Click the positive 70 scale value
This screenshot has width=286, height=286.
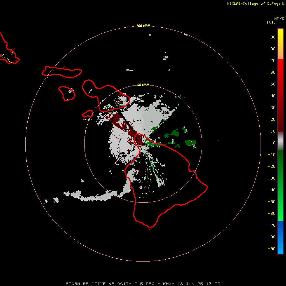pos(273,61)
